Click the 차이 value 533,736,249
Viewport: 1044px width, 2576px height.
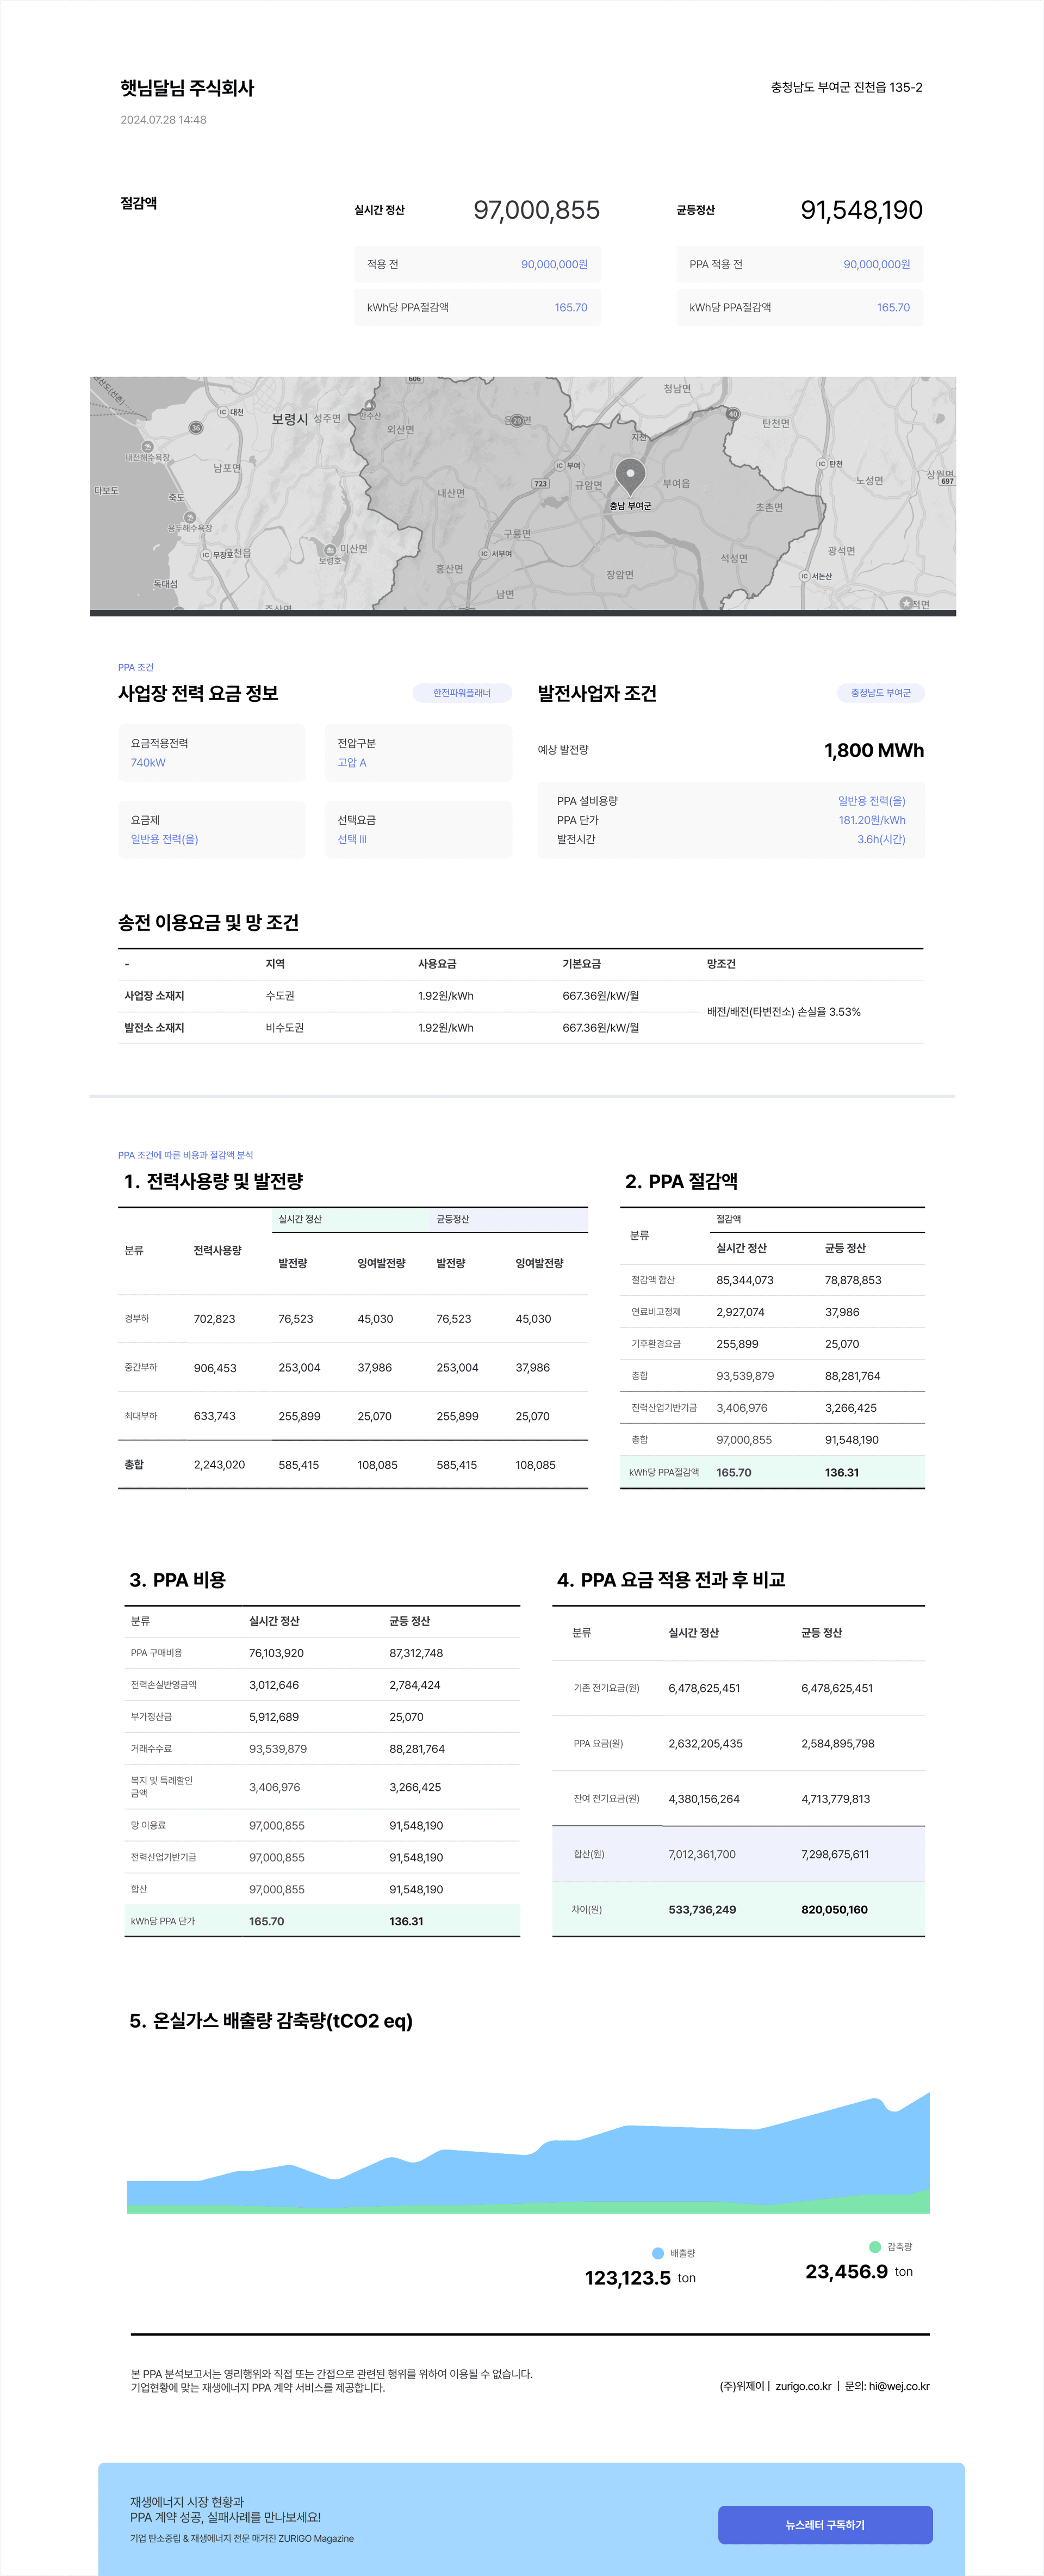(x=703, y=1910)
